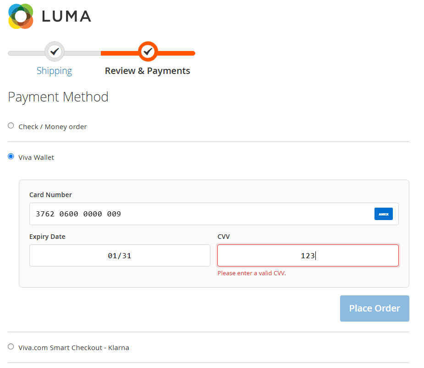The image size is (424, 368).
Task: Focus the Expiry Date field
Action: [x=120, y=255]
